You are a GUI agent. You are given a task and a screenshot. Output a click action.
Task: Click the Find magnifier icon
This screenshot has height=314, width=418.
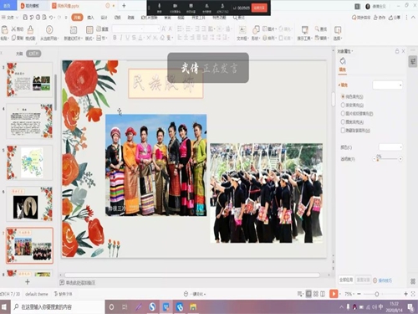point(317,28)
